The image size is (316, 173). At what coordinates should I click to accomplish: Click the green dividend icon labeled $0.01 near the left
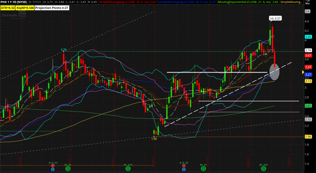point(68,169)
